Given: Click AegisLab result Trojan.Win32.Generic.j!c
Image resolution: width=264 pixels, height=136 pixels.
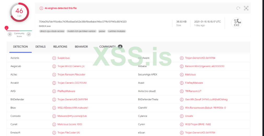Looking at the screenshot, I should (x=71, y=66).
